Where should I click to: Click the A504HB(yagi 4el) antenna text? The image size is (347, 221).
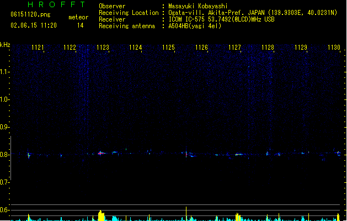point(195,26)
